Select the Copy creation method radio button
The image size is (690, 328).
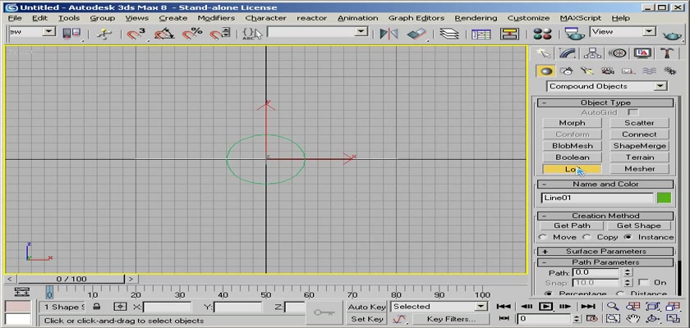tap(586, 237)
